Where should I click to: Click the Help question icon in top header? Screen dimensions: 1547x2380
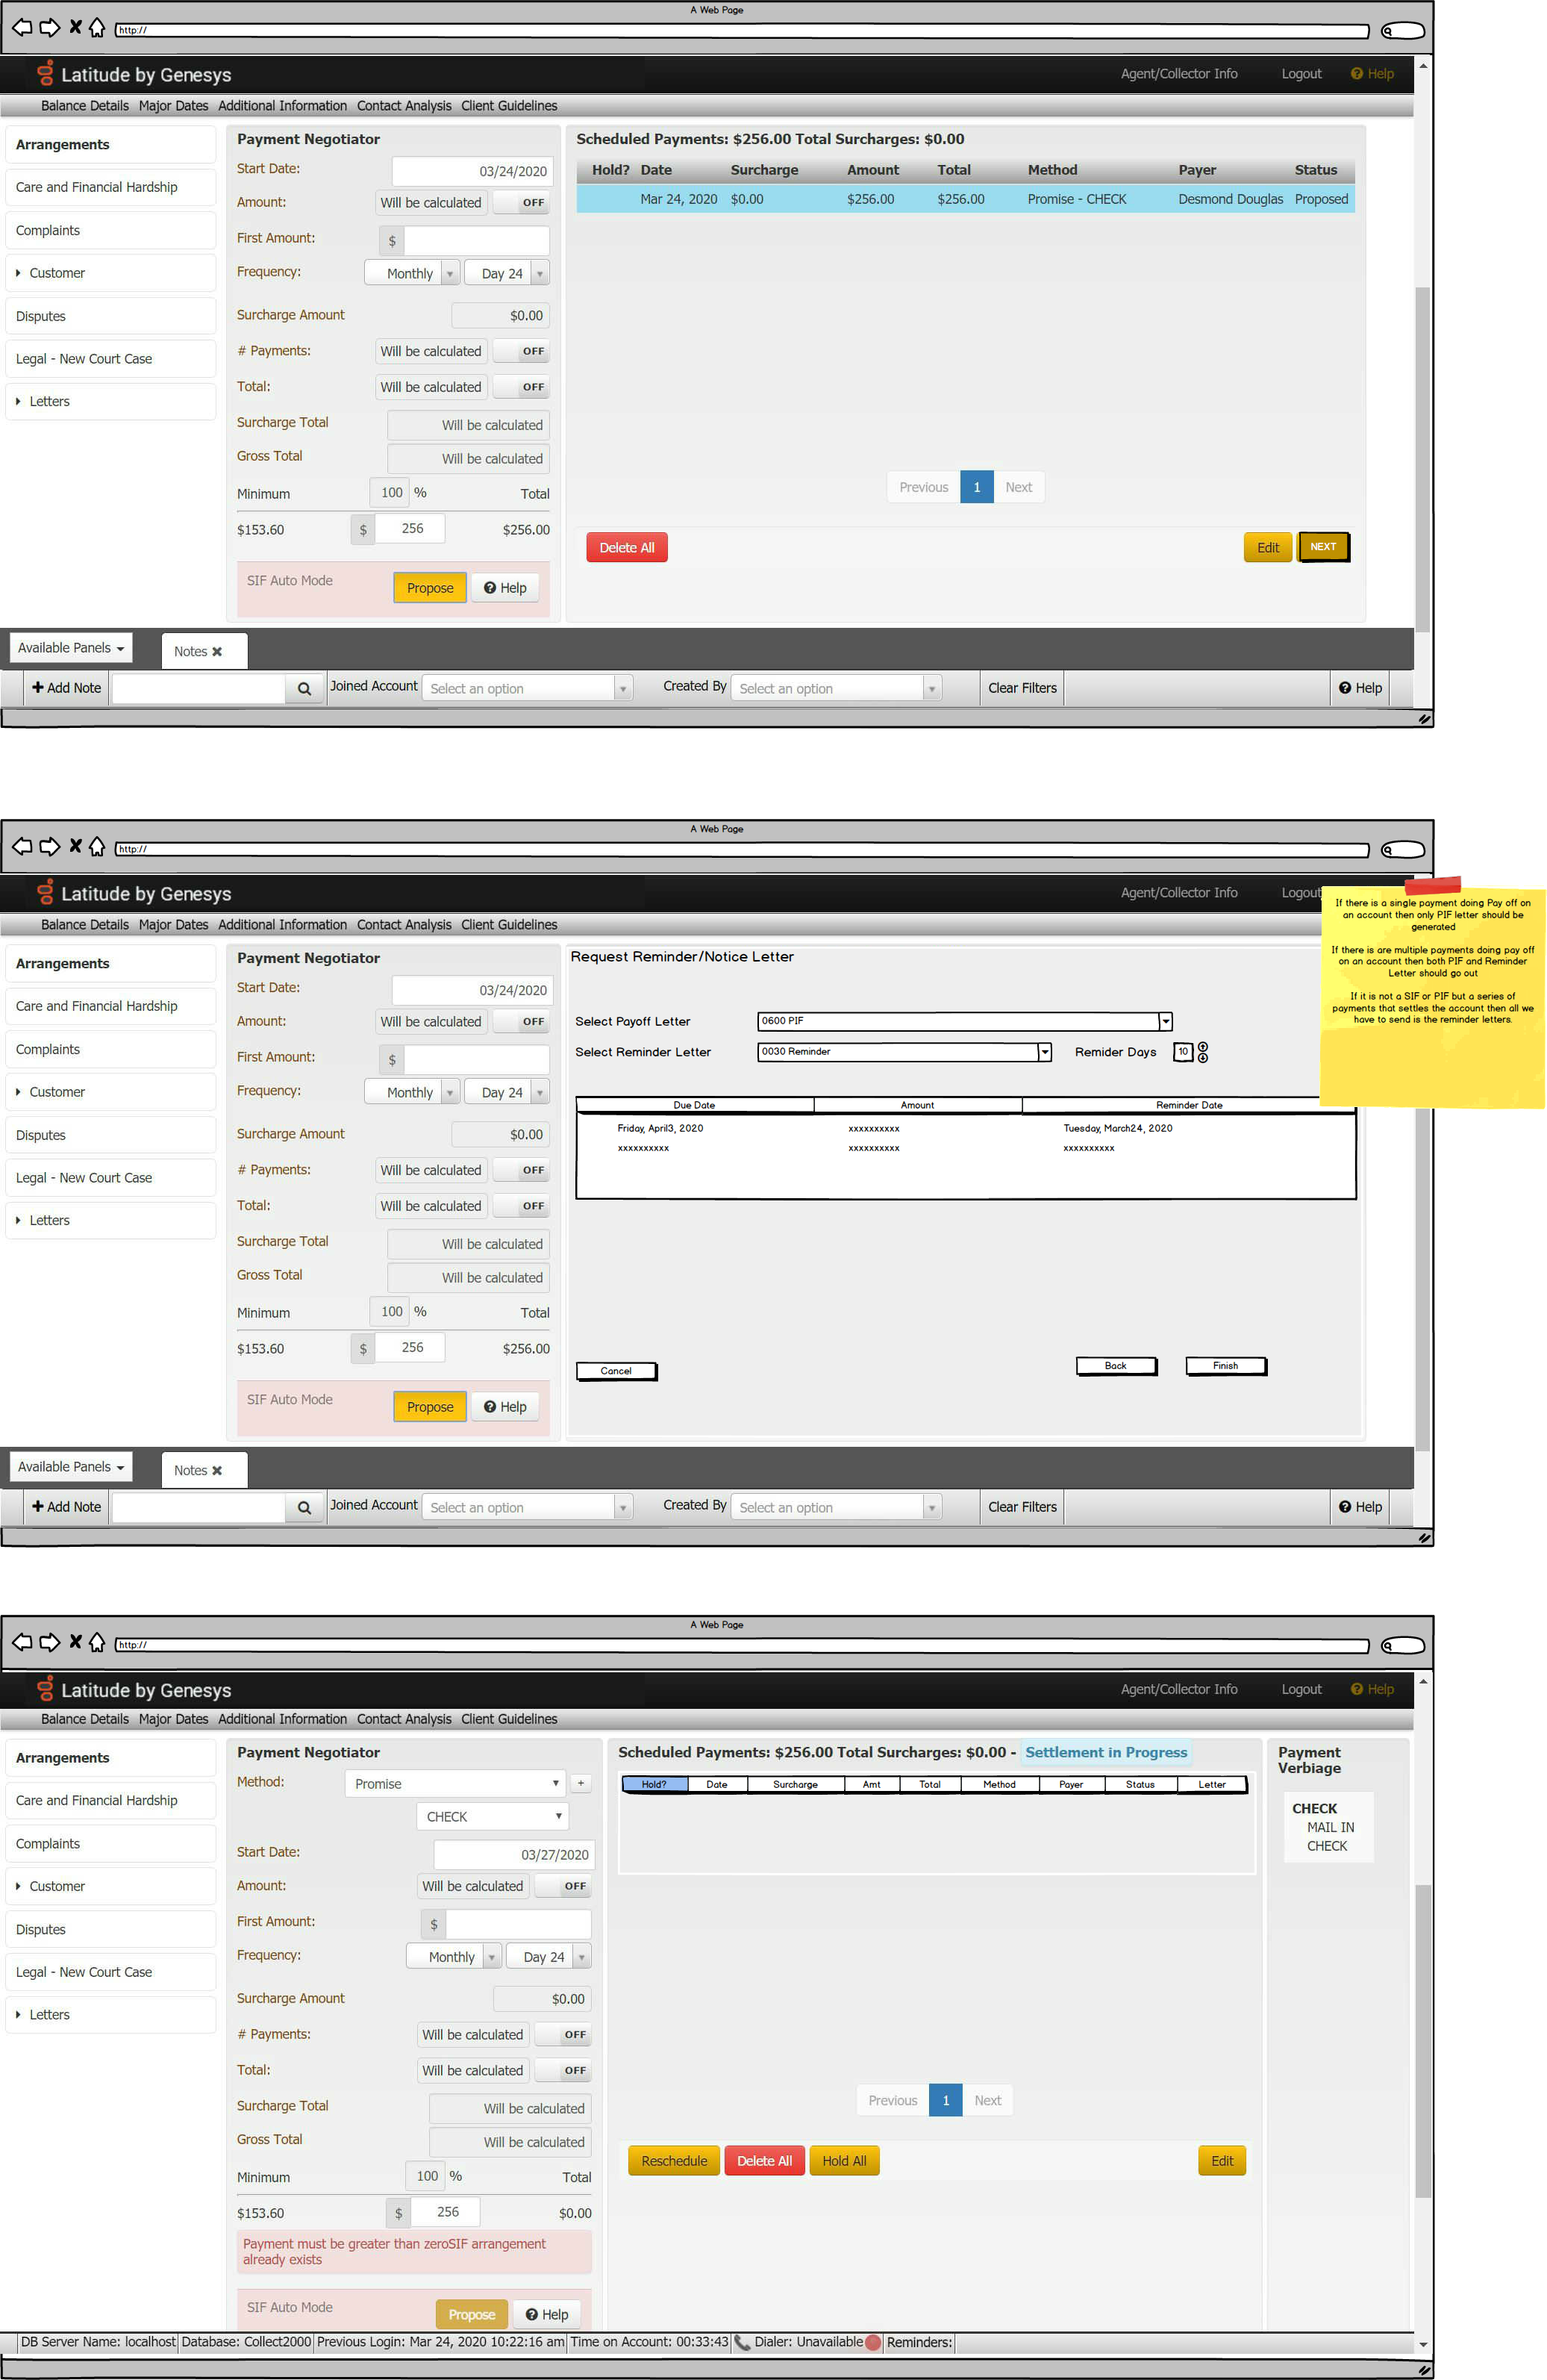coord(1356,73)
